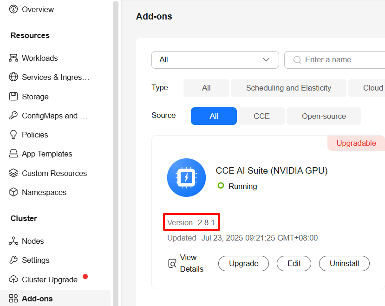Click the Overview gauge icon

(13, 9)
